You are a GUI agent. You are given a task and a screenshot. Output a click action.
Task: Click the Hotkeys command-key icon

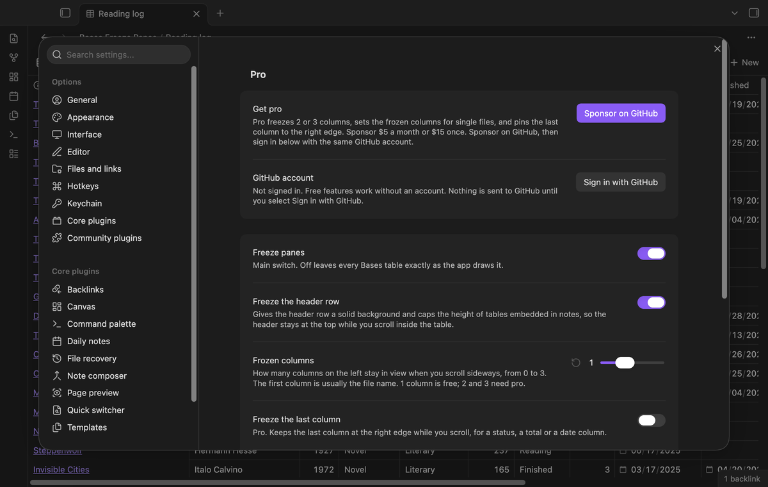pyautogui.click(x=57, y=186)
